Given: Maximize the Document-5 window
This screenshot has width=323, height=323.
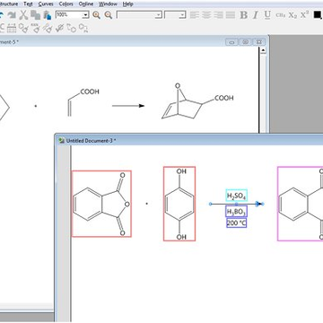Looking at the screenshot, I should pyautogui.click(x=245, y=42).
